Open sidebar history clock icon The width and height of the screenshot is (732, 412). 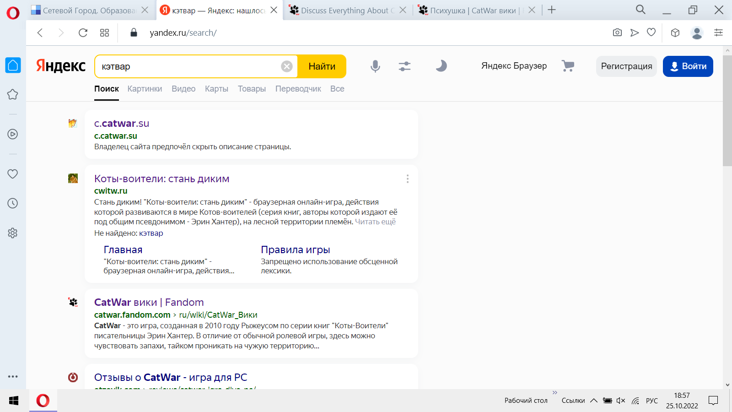coord(13,203)
